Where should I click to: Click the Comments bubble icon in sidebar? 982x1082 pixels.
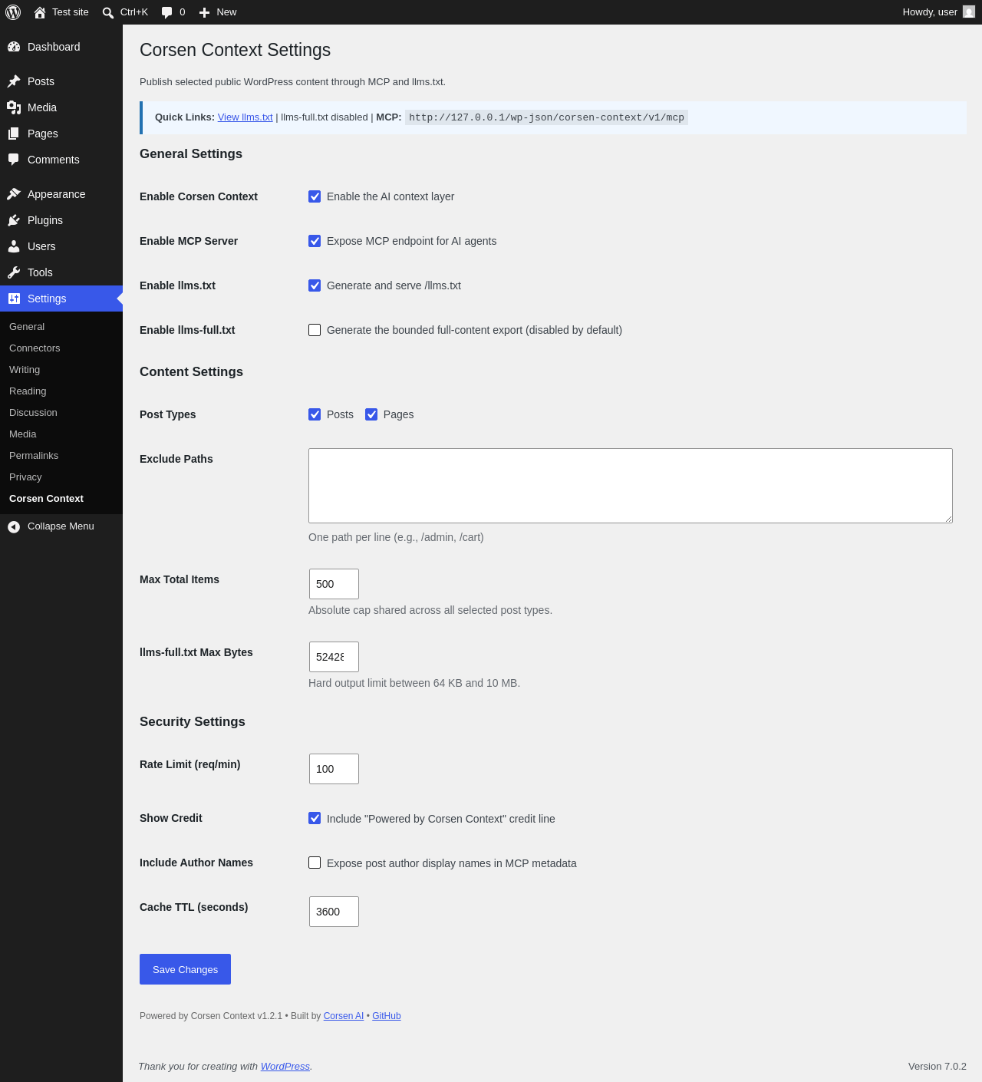click(x=14, y=160)
